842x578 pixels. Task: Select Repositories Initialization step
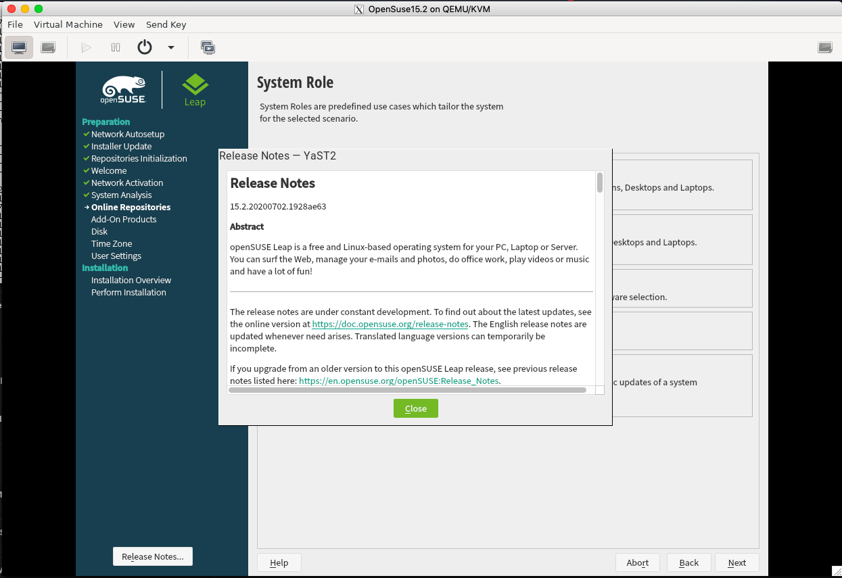139,158
